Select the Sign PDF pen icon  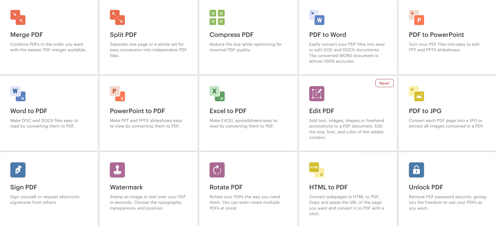(x=18, y=170)
